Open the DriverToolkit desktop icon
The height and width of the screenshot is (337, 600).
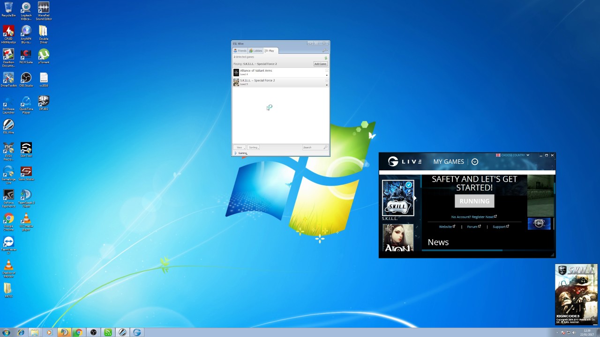coord(8,80)
